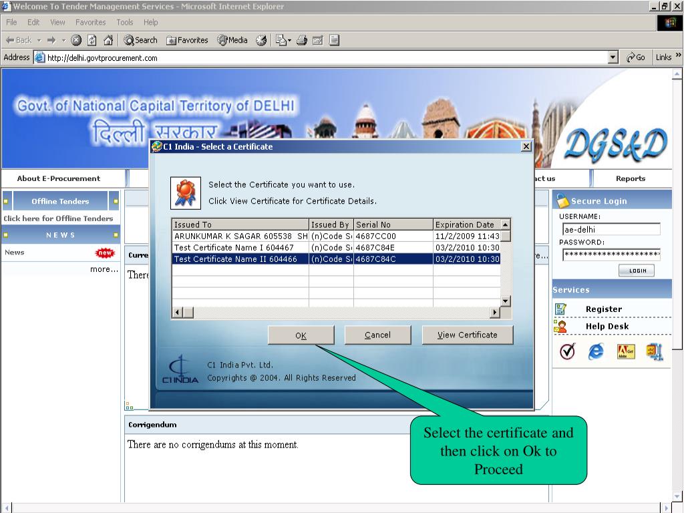Open the Help menu
Image resolution: width=684 pixels, height=513 pixels.
pos(150,22)
